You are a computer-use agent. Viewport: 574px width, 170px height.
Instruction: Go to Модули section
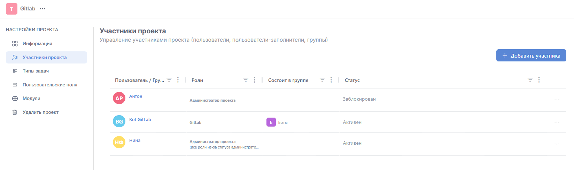(31, 99)
